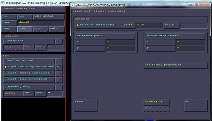Select rigid (spring controlled) tool type
Image resolution: width=212 pixels, height=121 pixels.
click(x=29, y=74)
